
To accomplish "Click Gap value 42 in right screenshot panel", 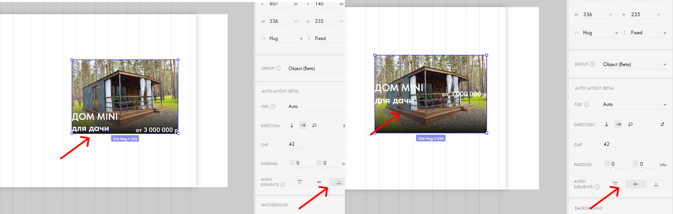I will pyautogui.click(x=607, y=144).
